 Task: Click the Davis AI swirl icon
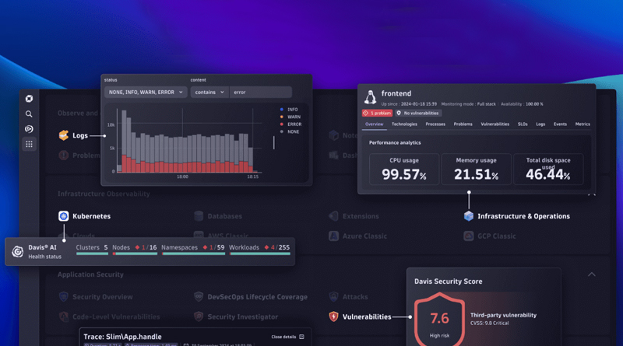17,252
